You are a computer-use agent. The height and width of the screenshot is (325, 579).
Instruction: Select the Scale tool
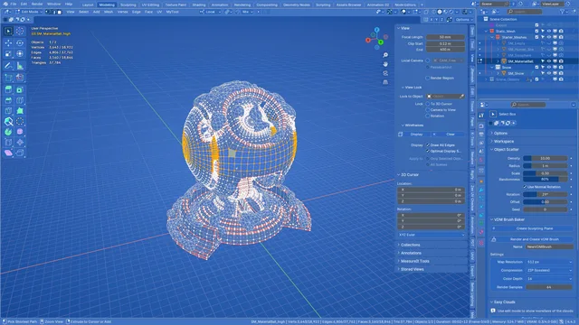(x=8, y=54)
